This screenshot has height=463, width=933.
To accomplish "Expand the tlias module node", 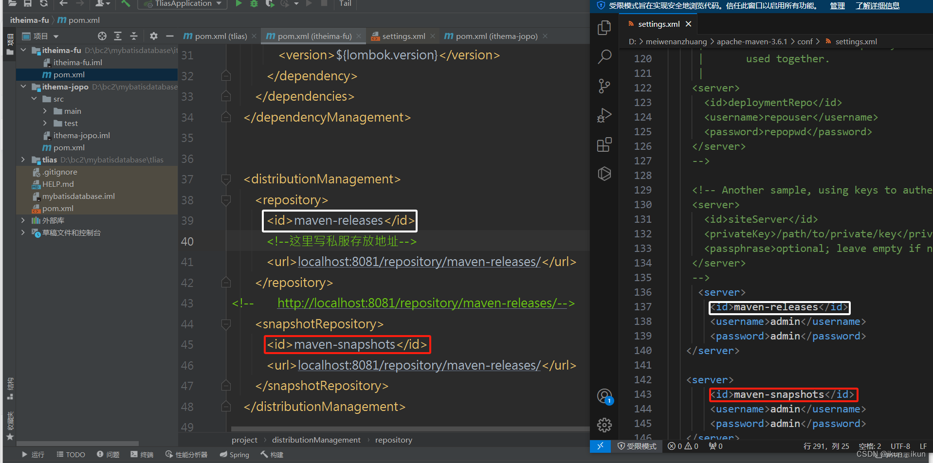I will (x=23, y=160).
